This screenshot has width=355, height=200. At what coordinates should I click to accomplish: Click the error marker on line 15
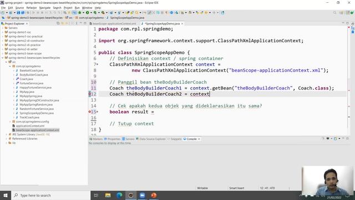click(90, 112)
